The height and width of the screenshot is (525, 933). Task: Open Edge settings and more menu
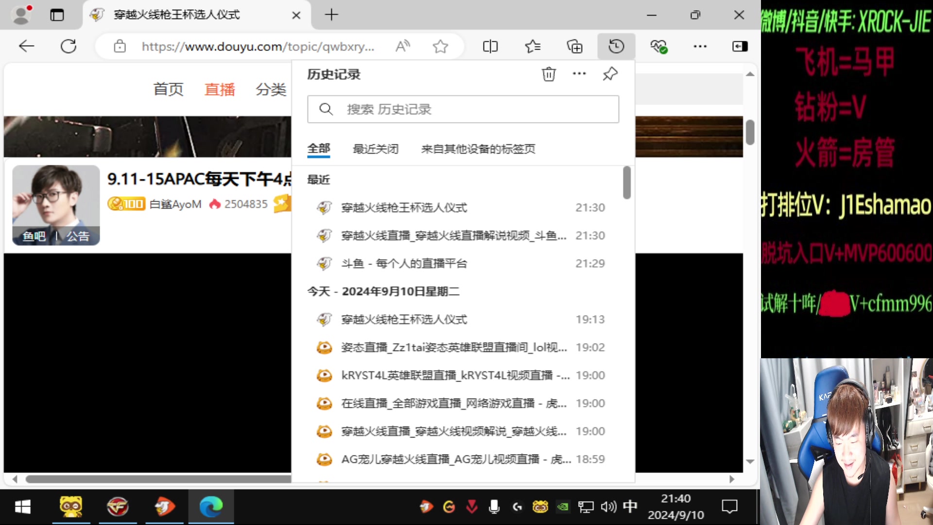(700, 46)
